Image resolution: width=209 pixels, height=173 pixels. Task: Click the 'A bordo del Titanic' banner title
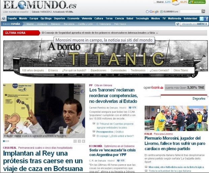(105, 54)
